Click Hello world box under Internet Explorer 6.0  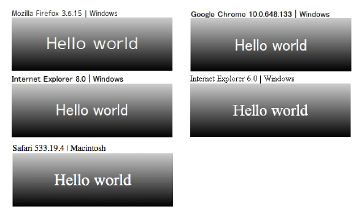[x=271, y=110]
